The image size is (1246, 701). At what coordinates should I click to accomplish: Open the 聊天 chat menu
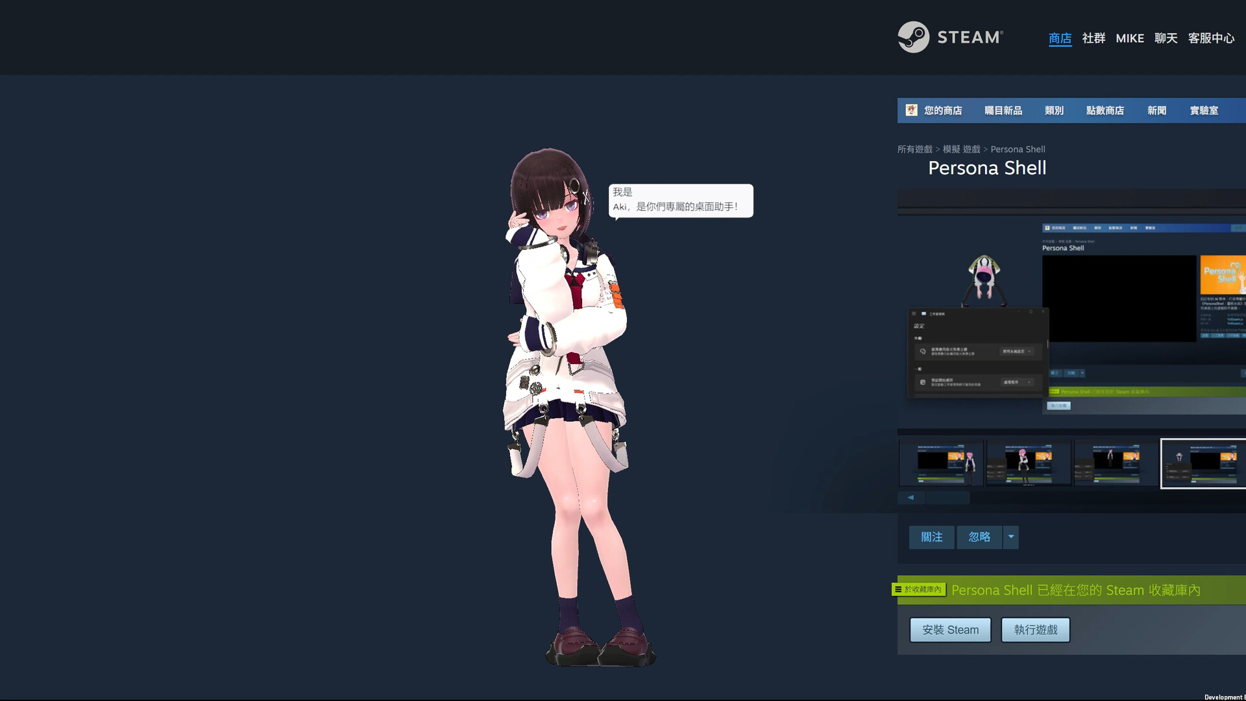coord(1166,38)
